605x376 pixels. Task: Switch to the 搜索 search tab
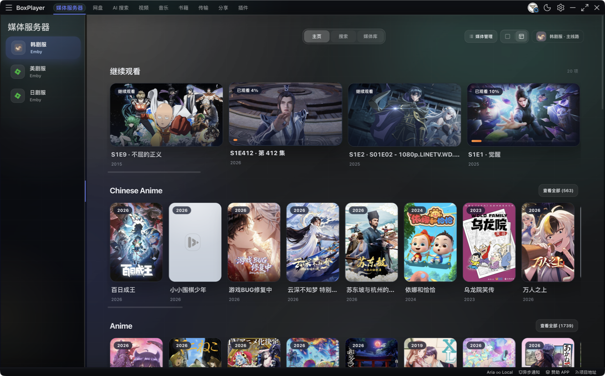pos(343,36)
